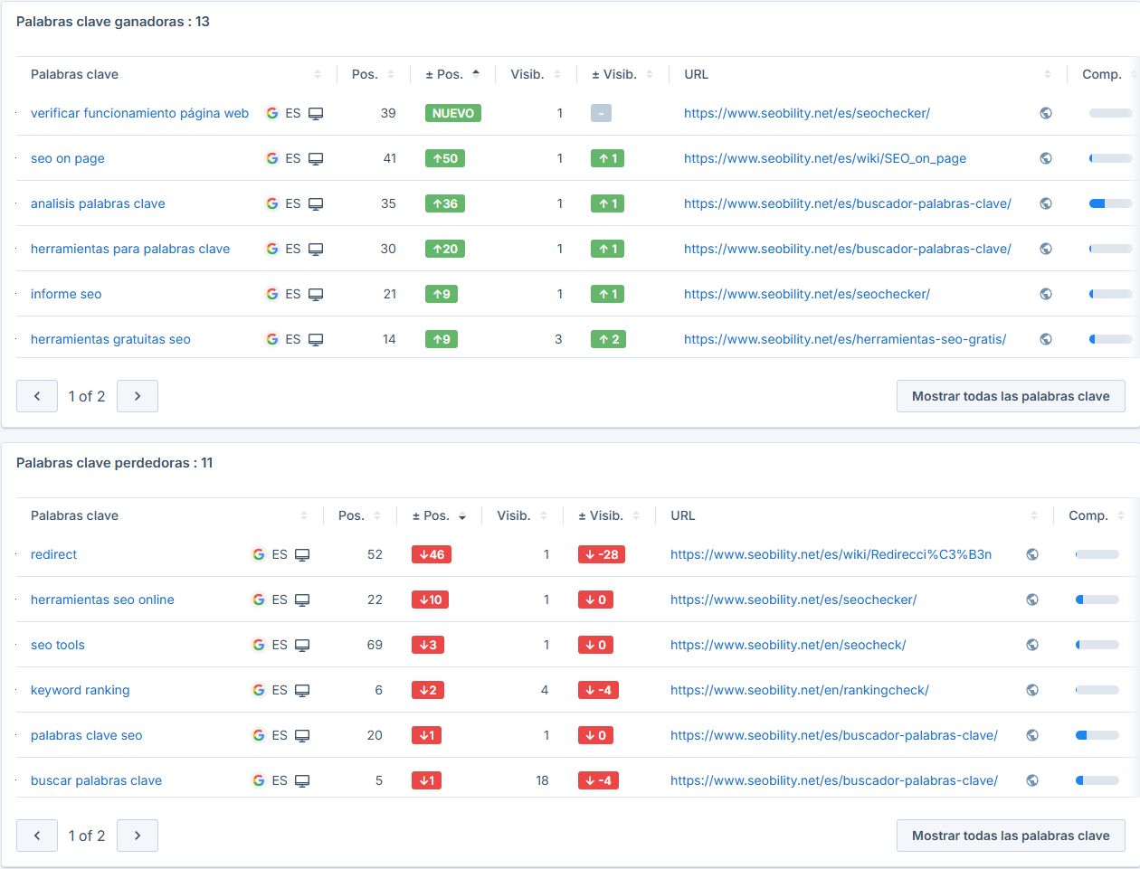Click globe icon in 'herramientas gratuitas seo' row
Viewport: 1140px width, 869px height.
[x=1046, y=339]
